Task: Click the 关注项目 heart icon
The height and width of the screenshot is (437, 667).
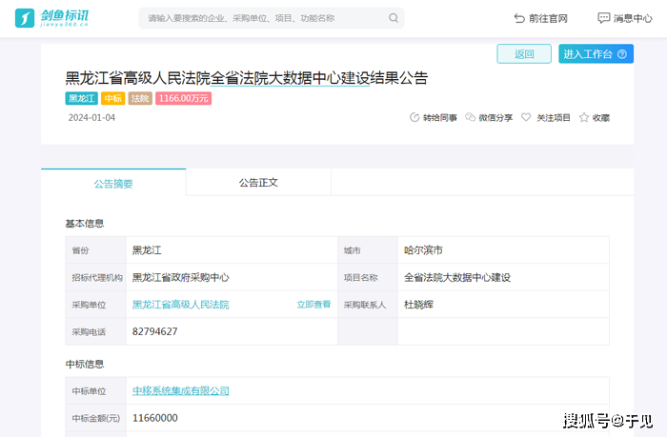Action: pos(526,117)
